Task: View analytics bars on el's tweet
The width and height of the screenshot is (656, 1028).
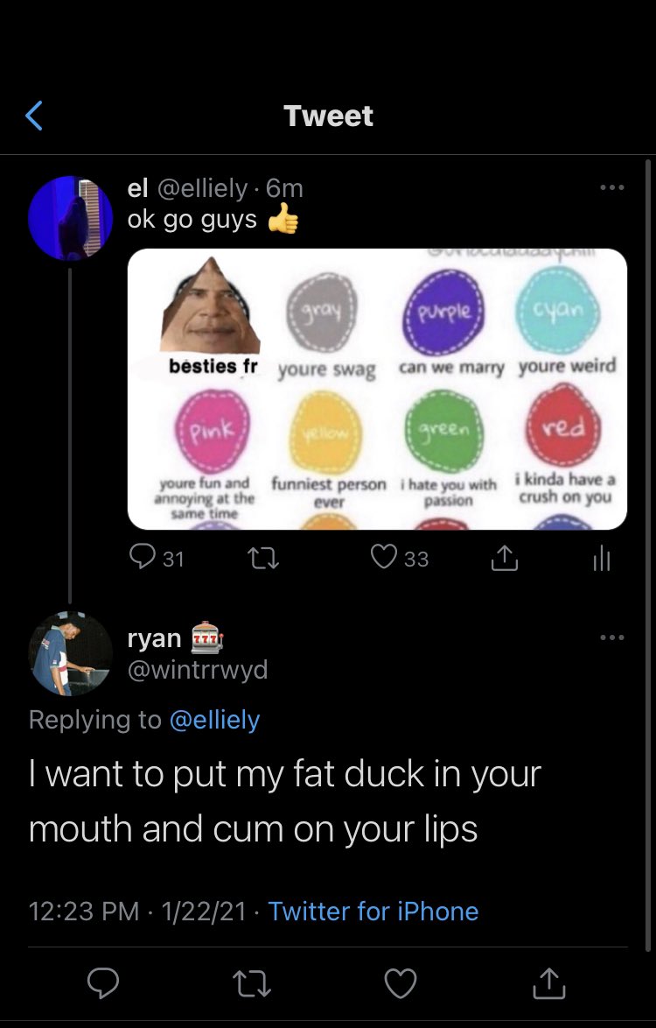Action: (601, 559)
